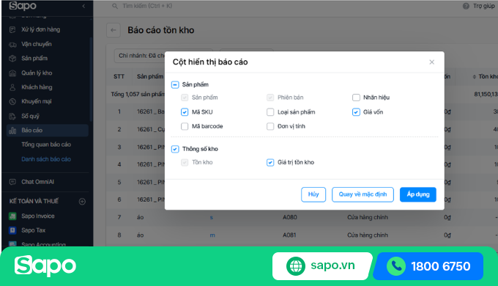The image size is (498, 286).
Task: Go back using the arrow button
Action: click(x=114, y=31)
